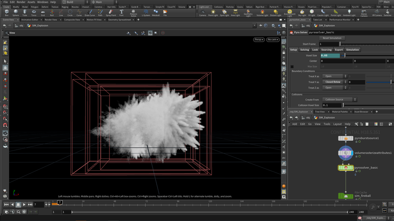Select the Spray Paint tool
This screenshot has width=394, height=221.
click(x=111, y=13)
